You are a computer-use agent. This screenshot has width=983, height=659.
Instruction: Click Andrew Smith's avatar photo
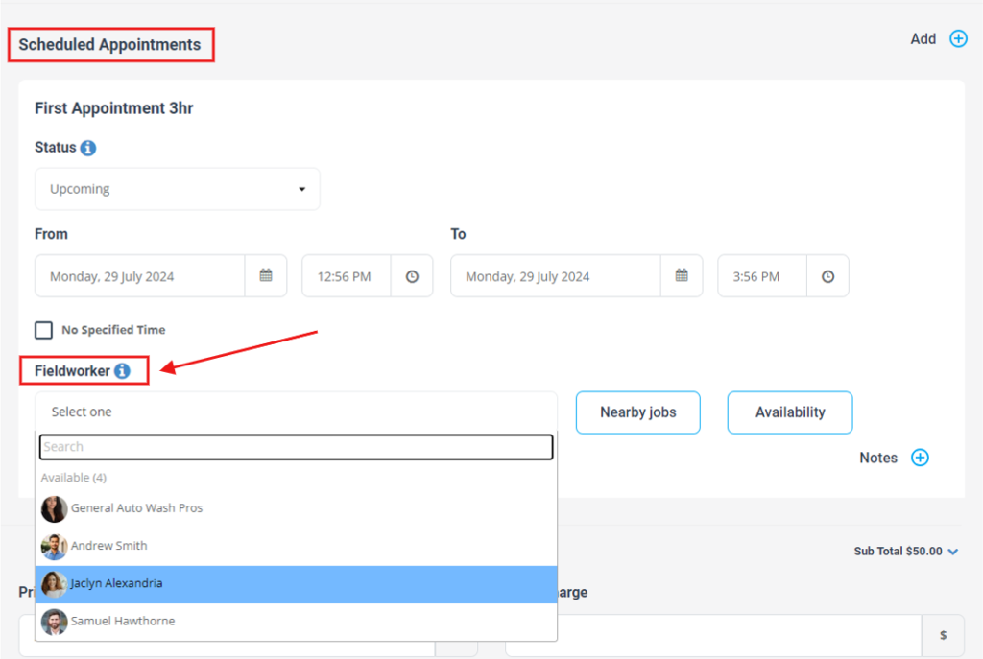pos(54,546)
